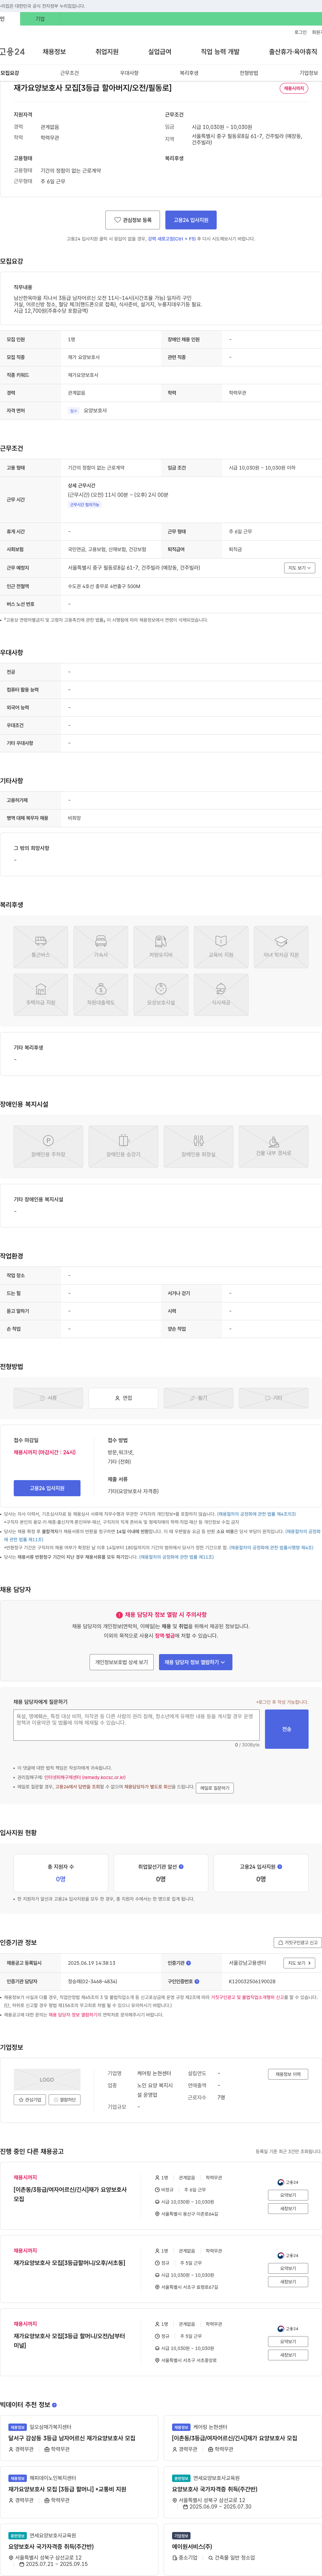Image resolution: width=322 pixels, height=2576 pixels.
Task: Select the 서류 selection-method step
Action: pos(48,1398)
